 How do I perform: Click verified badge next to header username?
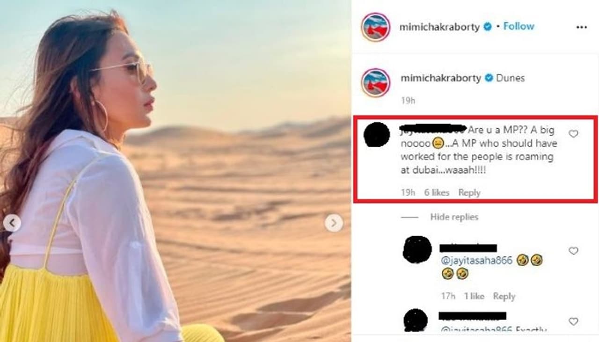pyautogui.click(x=488, y=27)
